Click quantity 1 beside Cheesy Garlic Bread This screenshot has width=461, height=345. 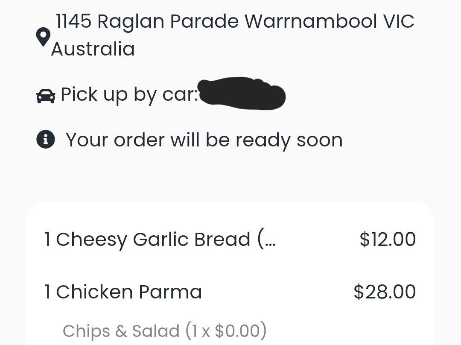pos(48,240)
